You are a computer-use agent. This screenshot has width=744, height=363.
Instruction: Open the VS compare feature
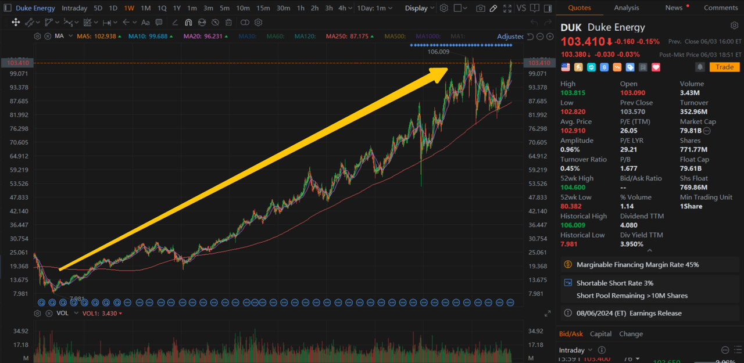click(x=521, y=8)
